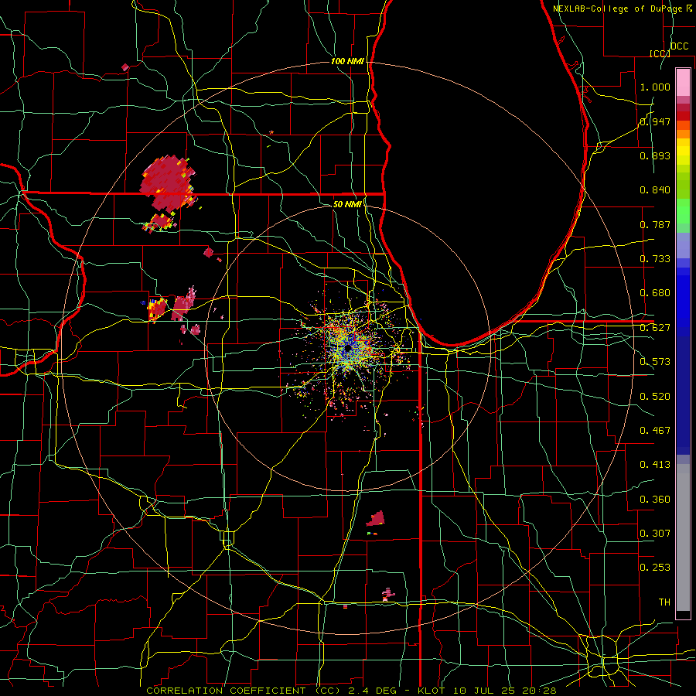Click the "TH" label at the color bar bottom
Viewport: 696px width, 696px height.
point(664,602)
